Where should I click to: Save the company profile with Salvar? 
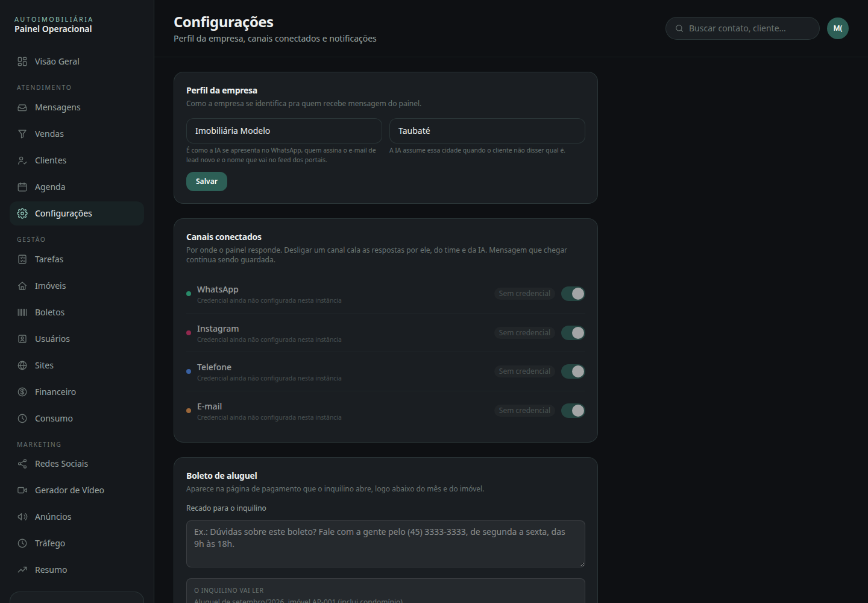[x=207, y=182]
